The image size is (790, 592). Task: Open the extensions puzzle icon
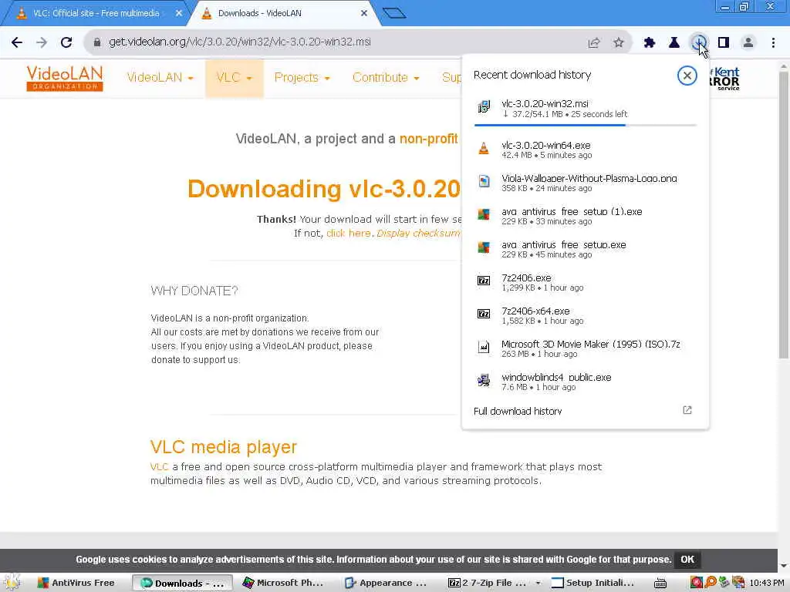point(650,43)
